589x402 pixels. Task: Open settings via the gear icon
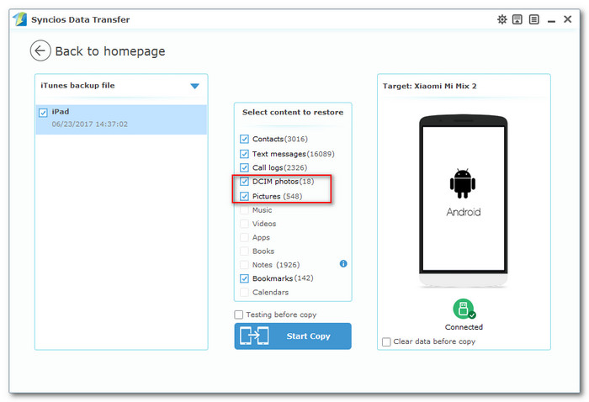(501, 19)
